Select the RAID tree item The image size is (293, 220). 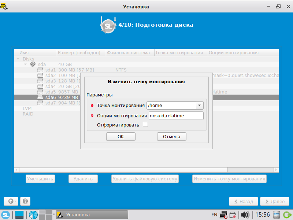pos(28,114)
